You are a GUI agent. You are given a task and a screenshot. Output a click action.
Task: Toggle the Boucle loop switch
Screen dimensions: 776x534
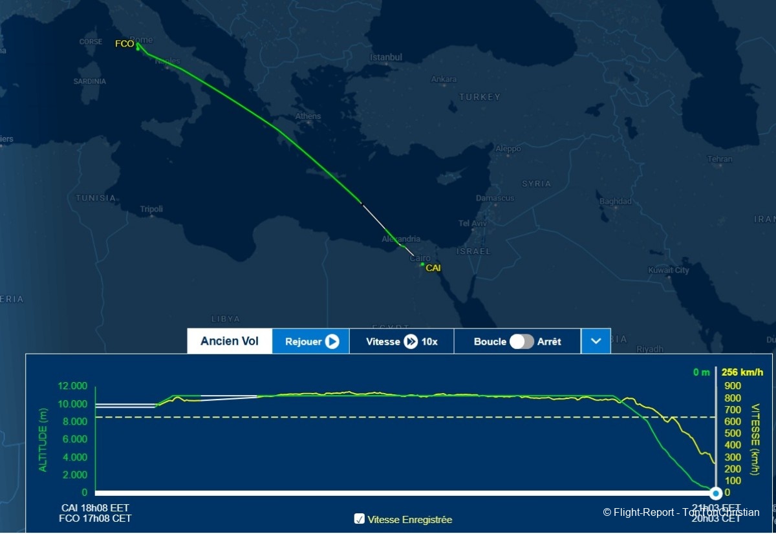[x=522, y=341]
